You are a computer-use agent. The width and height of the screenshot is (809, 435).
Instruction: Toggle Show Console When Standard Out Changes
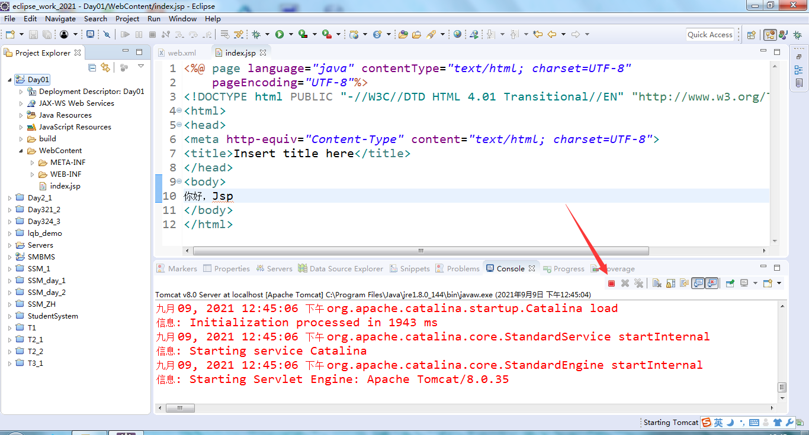(x=698, y=284)
